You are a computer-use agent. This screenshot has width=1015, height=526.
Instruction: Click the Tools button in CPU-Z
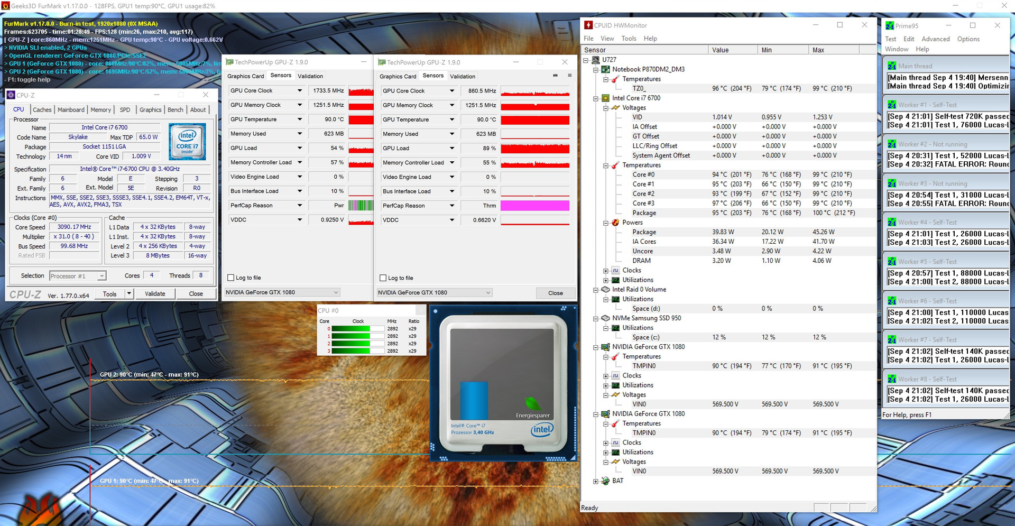pos(110,294)
